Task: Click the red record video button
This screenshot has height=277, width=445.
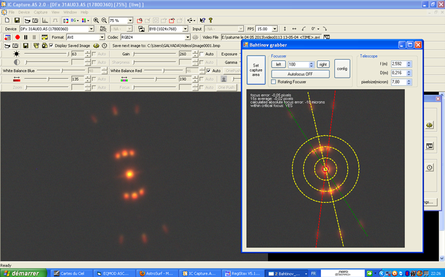Action: [17, 37]
